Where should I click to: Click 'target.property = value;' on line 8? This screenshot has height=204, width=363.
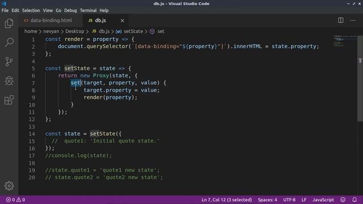tap(121, 90)
